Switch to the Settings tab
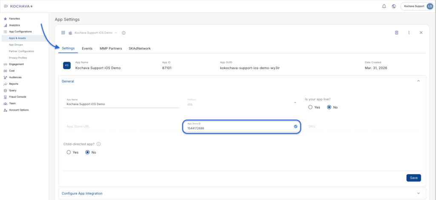Image resolution: width=436 pixels, height=200 pixels. [x=68, y=48]
